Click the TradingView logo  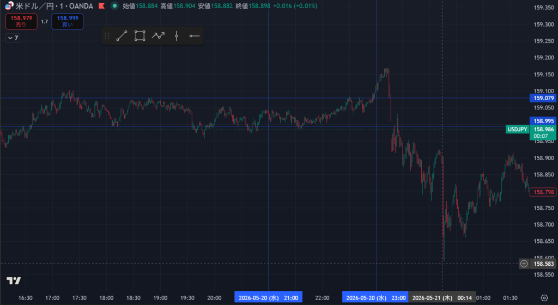coord(14,281)
